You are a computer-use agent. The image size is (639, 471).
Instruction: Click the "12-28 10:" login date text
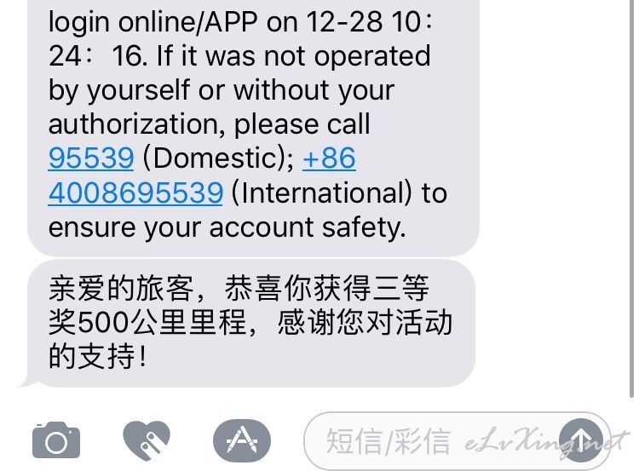click(x=370, y=21)
